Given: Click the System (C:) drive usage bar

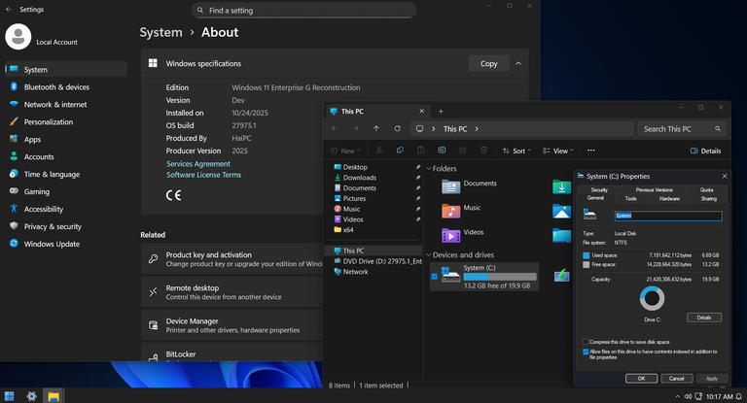Looking at the screenshot, I should click(x=500, y=277).
